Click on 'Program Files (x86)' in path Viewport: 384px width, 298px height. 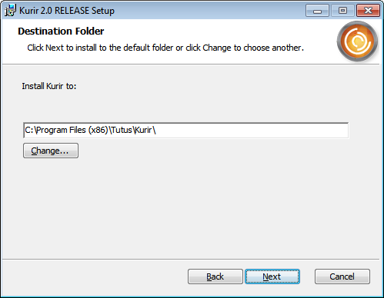[x=72, y=131]
